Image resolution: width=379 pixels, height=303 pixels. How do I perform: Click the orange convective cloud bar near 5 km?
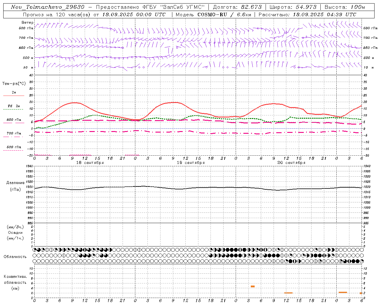coord(253,286)
